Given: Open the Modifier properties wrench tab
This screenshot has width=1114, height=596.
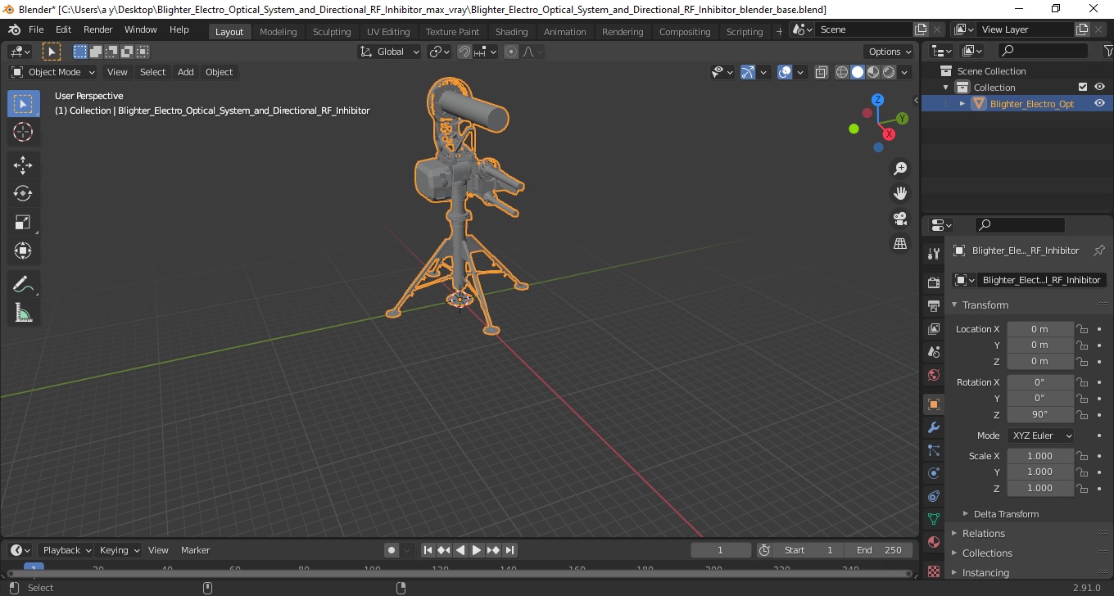Looking at the screenshot, I should pos(934,427).
